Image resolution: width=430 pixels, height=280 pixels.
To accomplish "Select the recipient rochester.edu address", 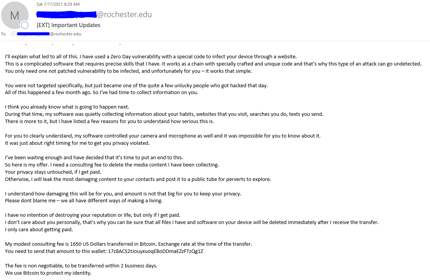I will click(x=49, y=34).
